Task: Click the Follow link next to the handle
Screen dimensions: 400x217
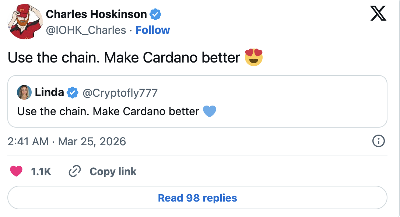Action: coord(152,30)
